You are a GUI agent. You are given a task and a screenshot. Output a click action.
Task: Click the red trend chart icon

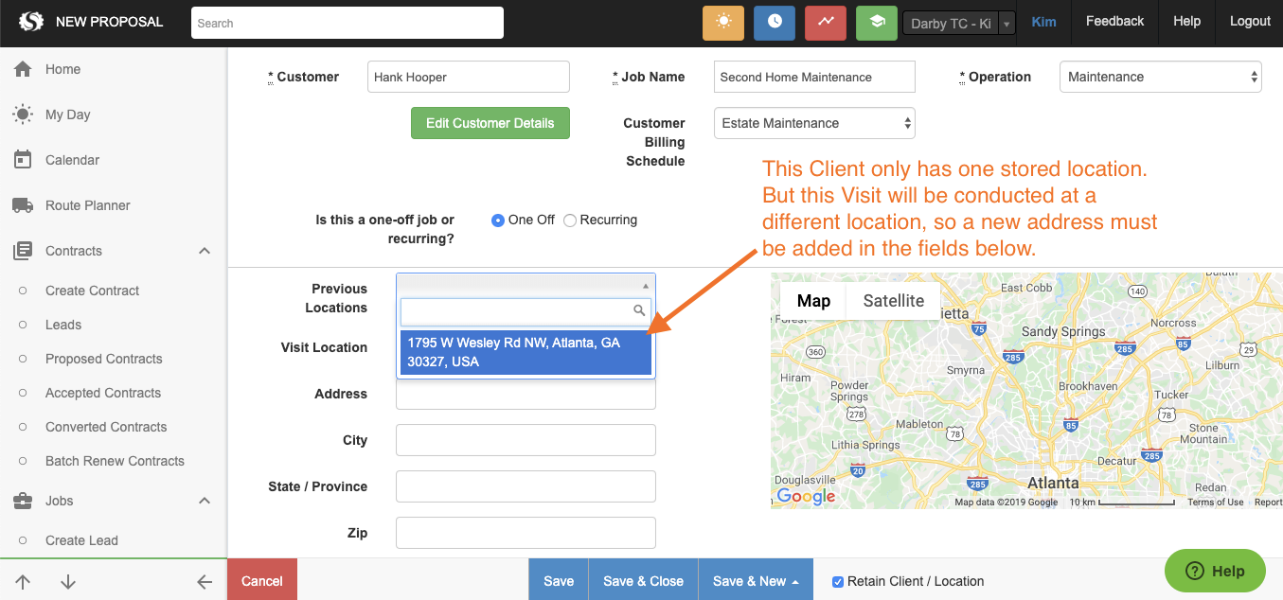coord(825,21)
